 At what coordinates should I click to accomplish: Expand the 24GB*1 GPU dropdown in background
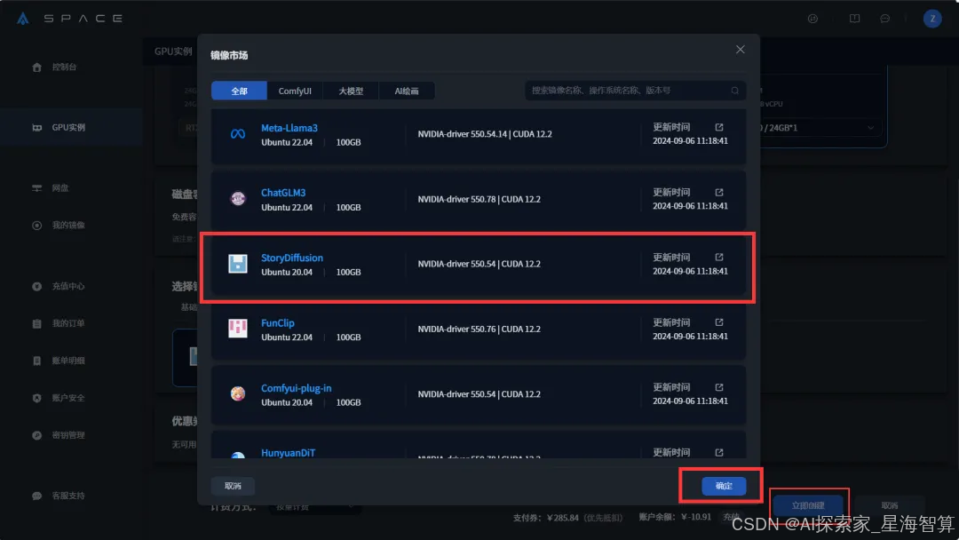(870, 128)
